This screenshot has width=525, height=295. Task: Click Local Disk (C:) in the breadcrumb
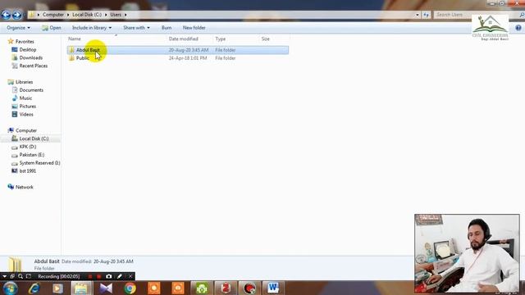87,15
